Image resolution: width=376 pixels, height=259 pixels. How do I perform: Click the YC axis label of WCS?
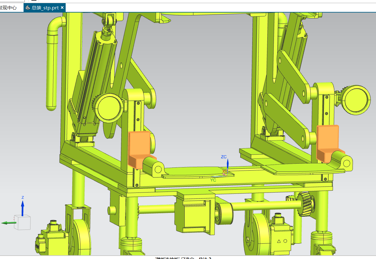pos(213,180)
